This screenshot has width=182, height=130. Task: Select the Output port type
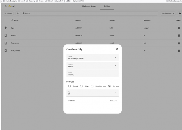[69, 86]
